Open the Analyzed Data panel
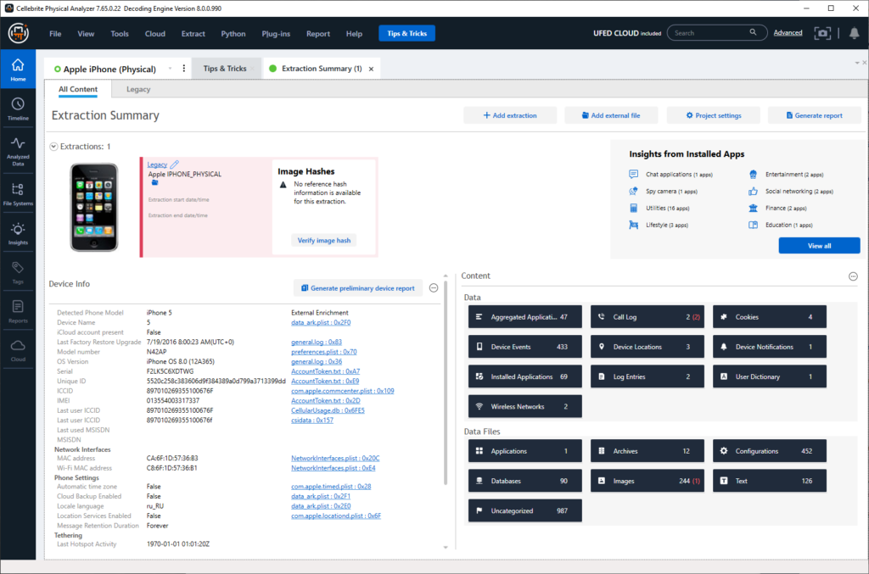Image resolution: width=869 pixels, height=574 pixels. (x=18, y=148)
